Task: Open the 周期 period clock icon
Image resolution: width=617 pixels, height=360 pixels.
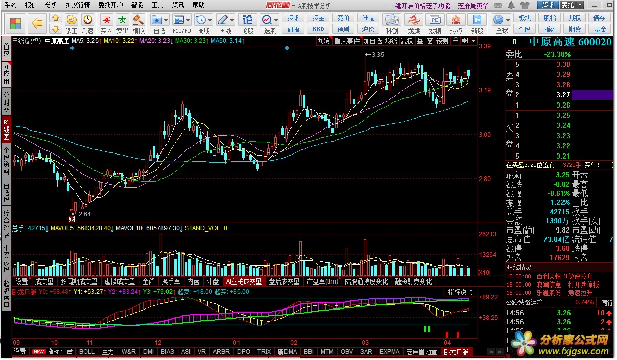Action: point(201,19)
